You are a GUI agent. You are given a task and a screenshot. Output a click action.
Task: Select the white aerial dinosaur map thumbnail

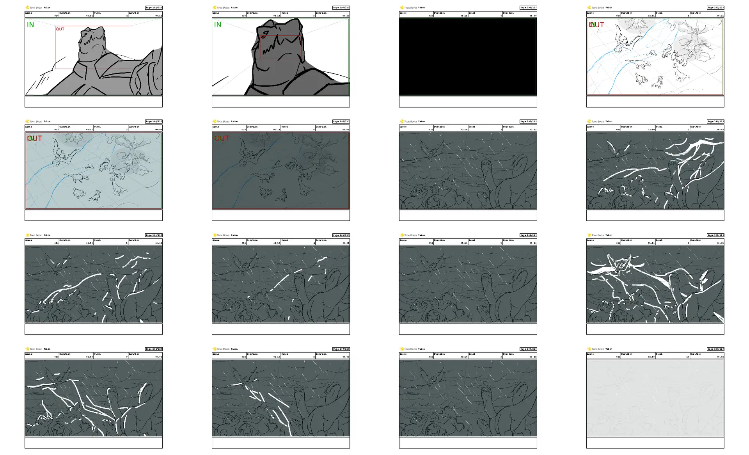point(655,57)
